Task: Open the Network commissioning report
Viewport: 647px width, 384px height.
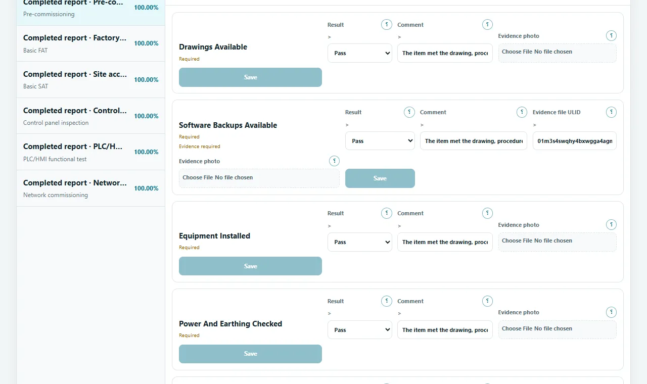Action: 90,188
